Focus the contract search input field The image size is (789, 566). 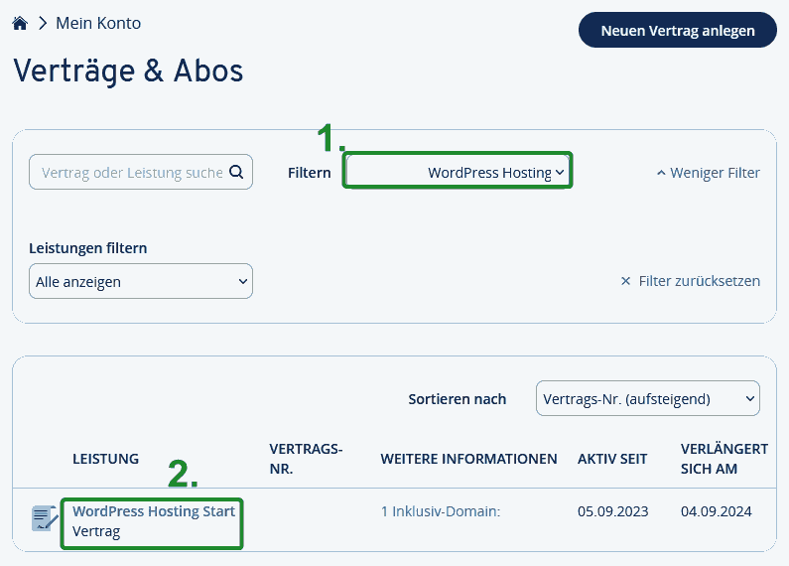pos(129,172)
